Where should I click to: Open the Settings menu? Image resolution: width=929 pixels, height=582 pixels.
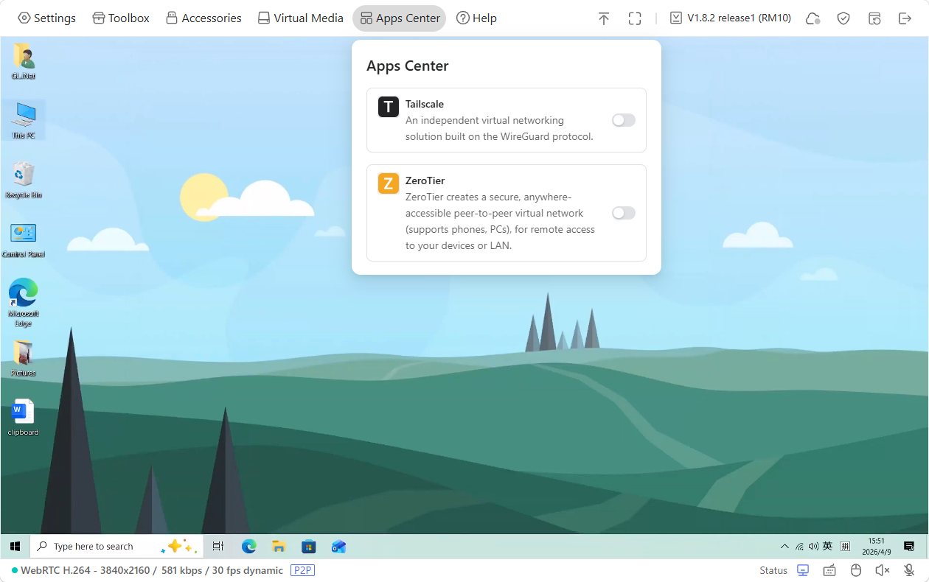[46, 18]
